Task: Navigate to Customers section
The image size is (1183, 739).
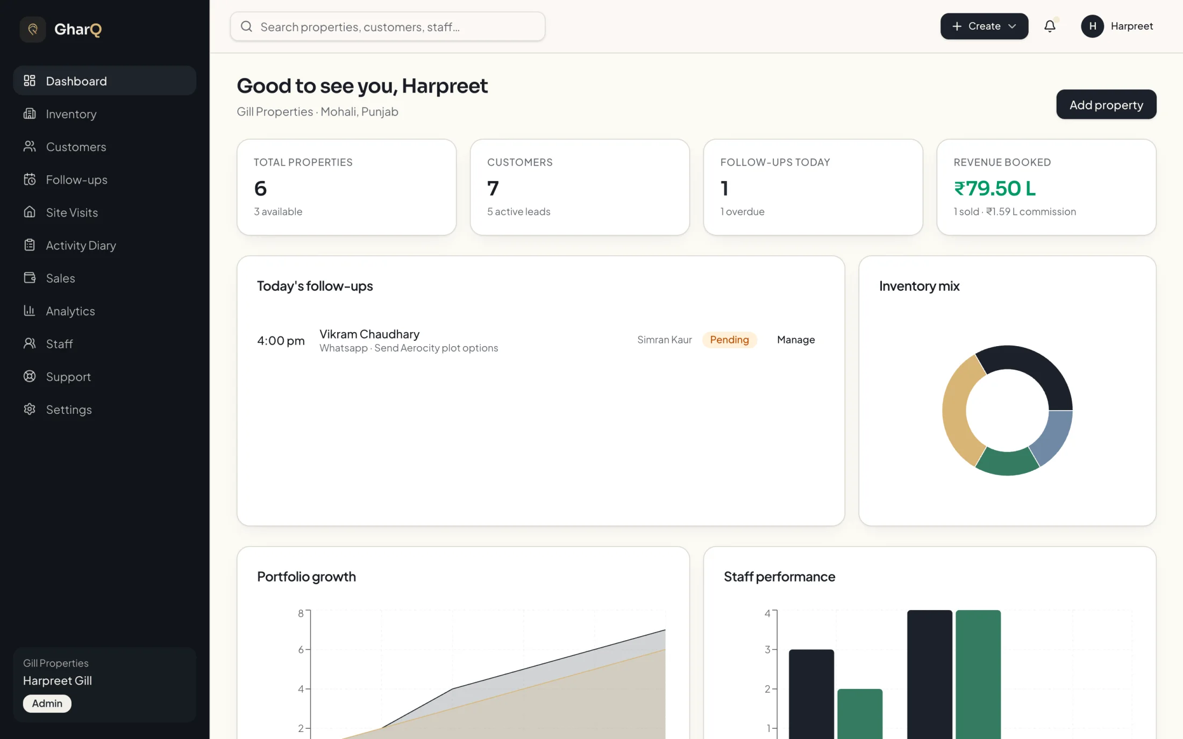Action: (x=105, y=146)
